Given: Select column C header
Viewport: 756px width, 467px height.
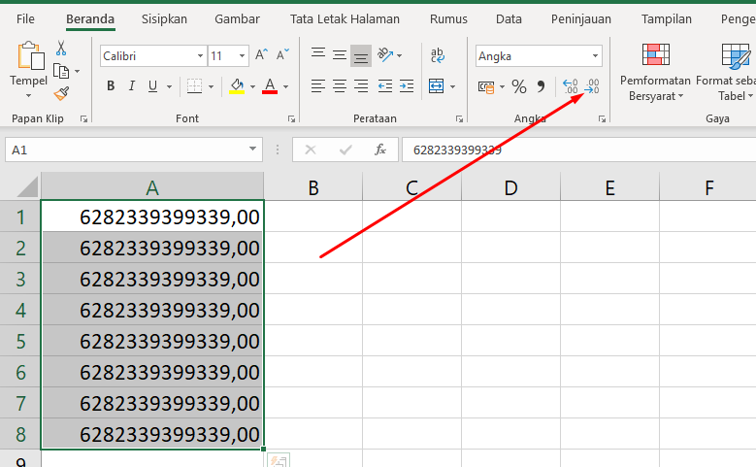Looking at the screenshot, I should pyautogui.click(x=411, y=186).
